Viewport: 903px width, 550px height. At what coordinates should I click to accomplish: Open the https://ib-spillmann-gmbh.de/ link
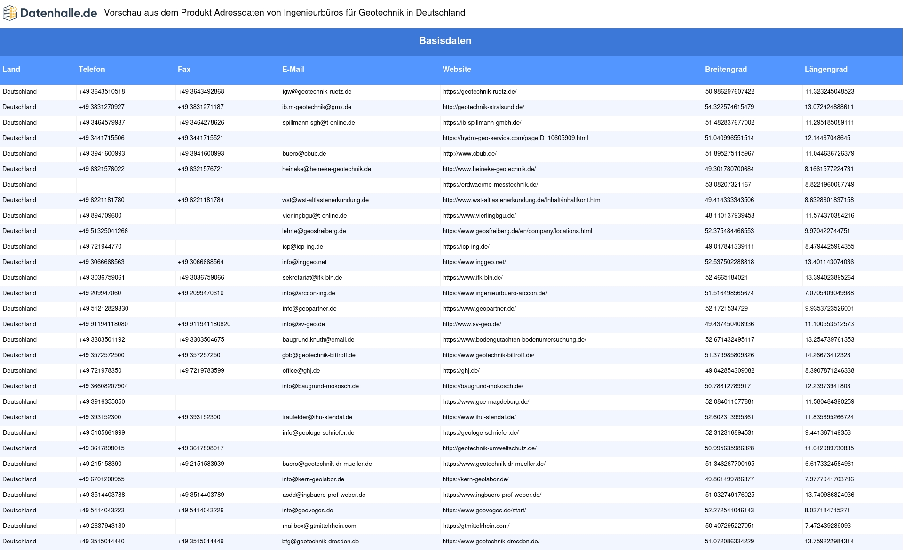pos(482,123)
